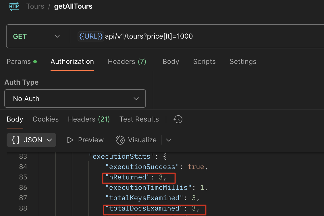View the response Headers (21) tab

point(89,119)
